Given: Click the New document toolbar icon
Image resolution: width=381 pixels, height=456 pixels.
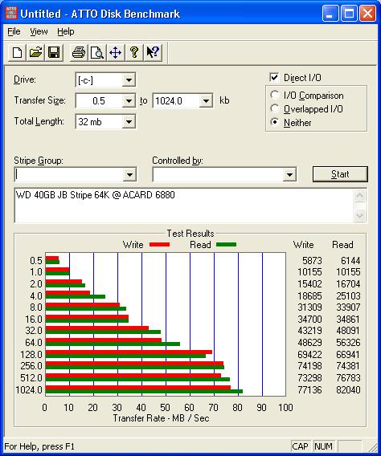Looking at the screenshot, I should (x=17, y=53).
